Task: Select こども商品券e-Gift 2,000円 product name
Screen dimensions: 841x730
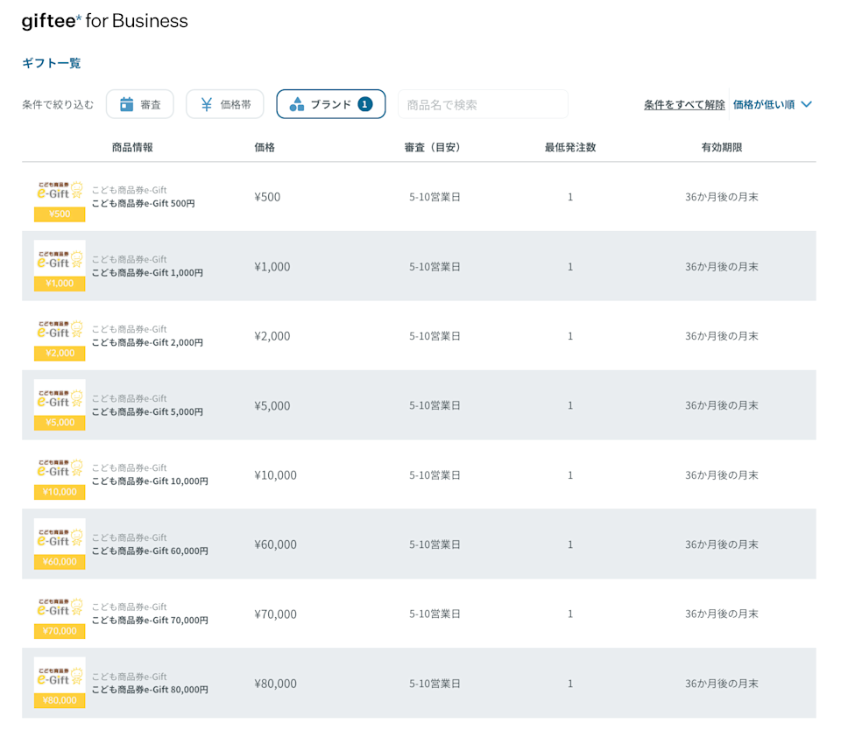Action: 147,342
